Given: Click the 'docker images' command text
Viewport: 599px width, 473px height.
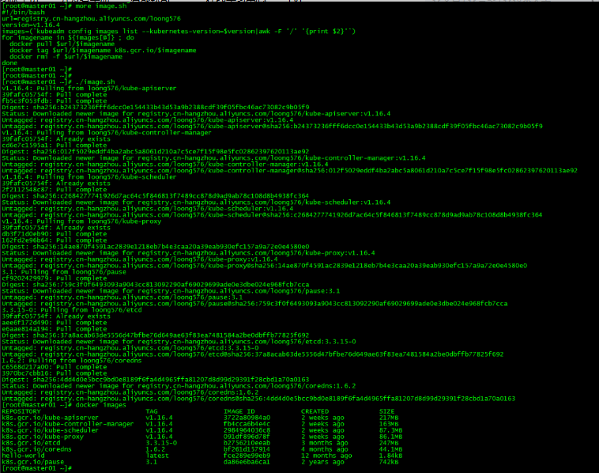Looking at the screenshot, I should (x=101, y=405).
